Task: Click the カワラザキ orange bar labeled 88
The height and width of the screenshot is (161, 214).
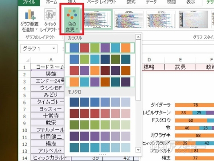Action: coord(194,136)
